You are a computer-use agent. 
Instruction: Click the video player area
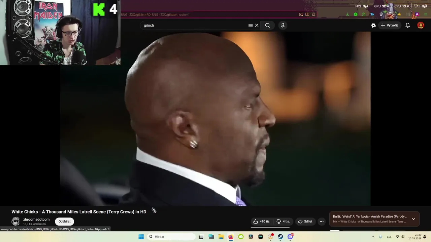point(215,119)
